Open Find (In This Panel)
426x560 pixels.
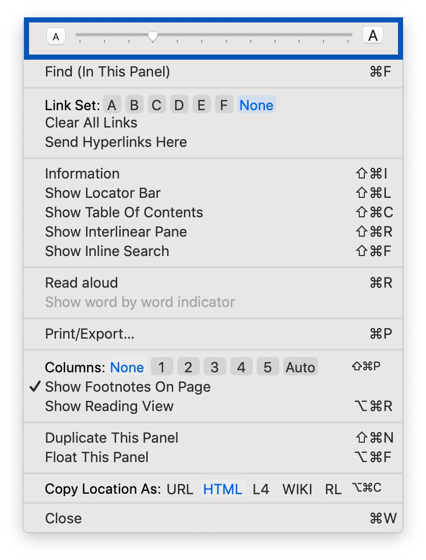pyautogui.click(x=213, y=71)
